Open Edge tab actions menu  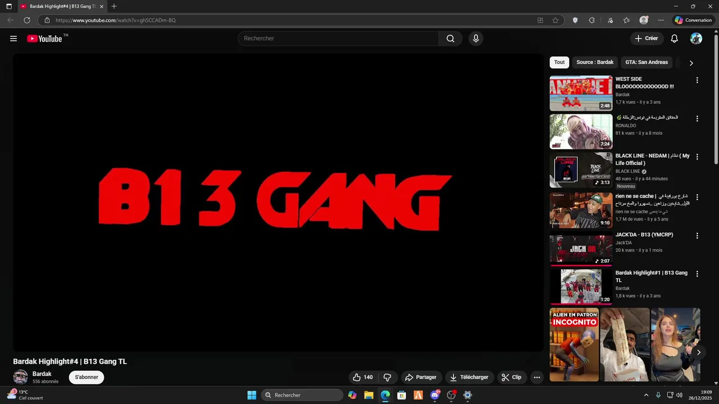(x=9, y=6)
